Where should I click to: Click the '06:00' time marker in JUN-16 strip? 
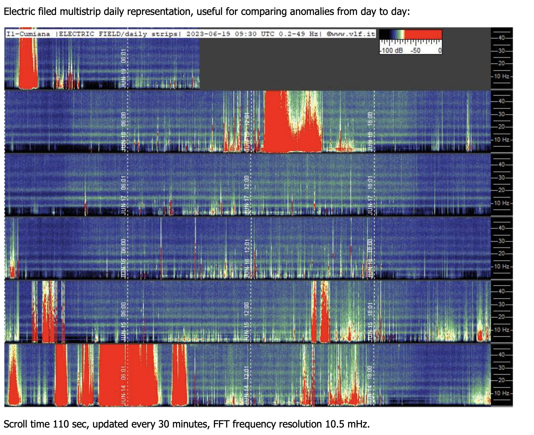click(x=123, y=246)
